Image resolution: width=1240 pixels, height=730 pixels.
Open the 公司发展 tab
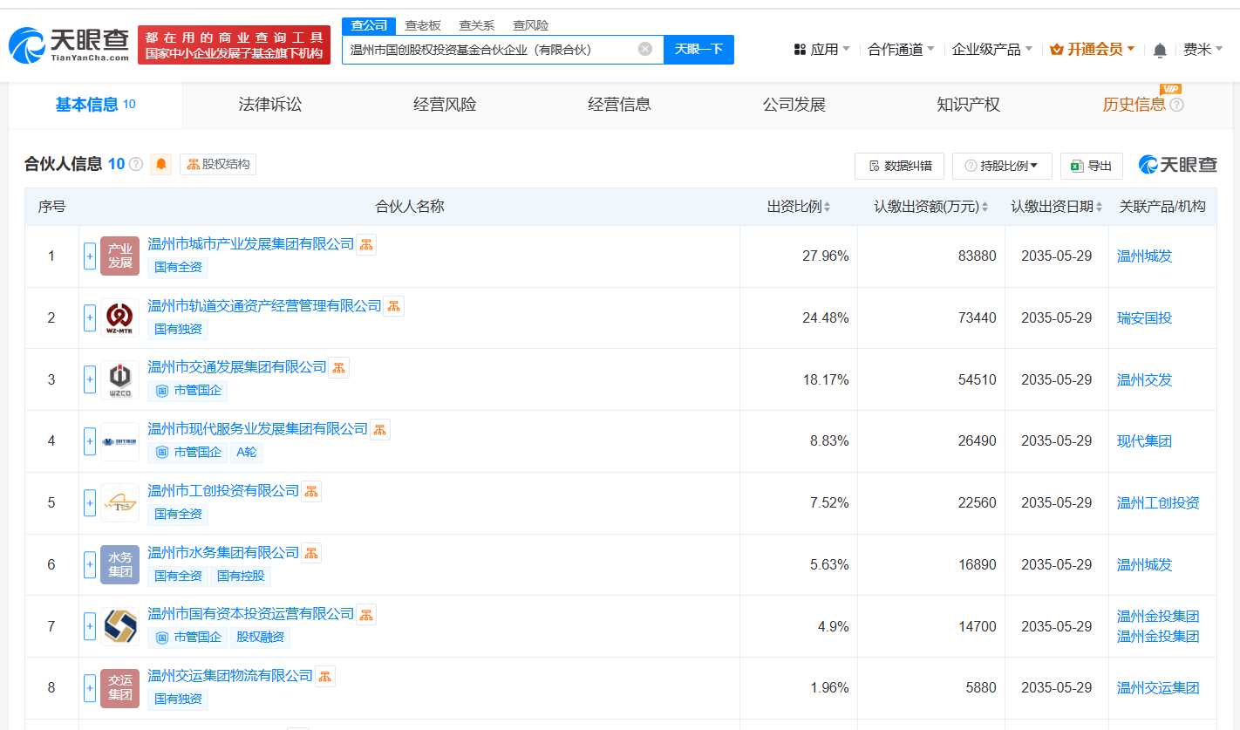[794, 105]
